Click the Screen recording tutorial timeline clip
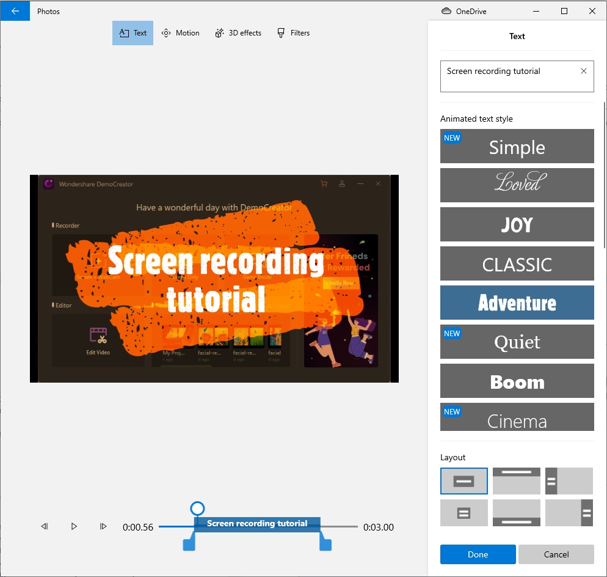607x577 pixels. [257, 524]
